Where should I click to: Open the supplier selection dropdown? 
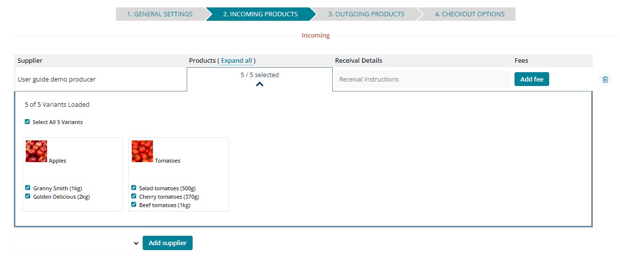77,243
